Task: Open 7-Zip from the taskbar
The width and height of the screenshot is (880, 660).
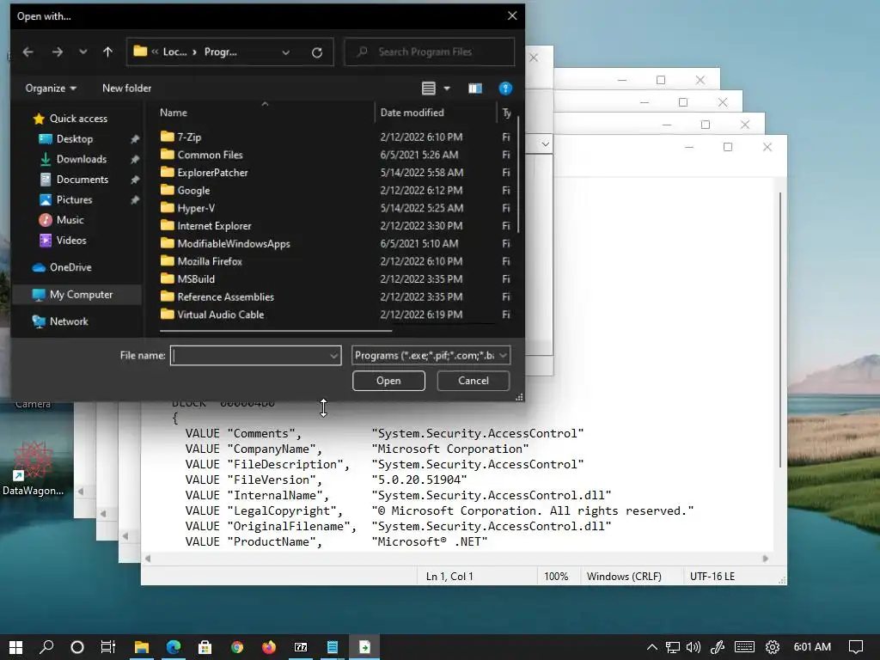Action: tap(301, 647)
